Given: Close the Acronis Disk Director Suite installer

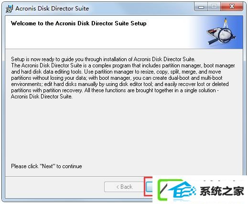Looking at the screenshot, I should point(232,7).
